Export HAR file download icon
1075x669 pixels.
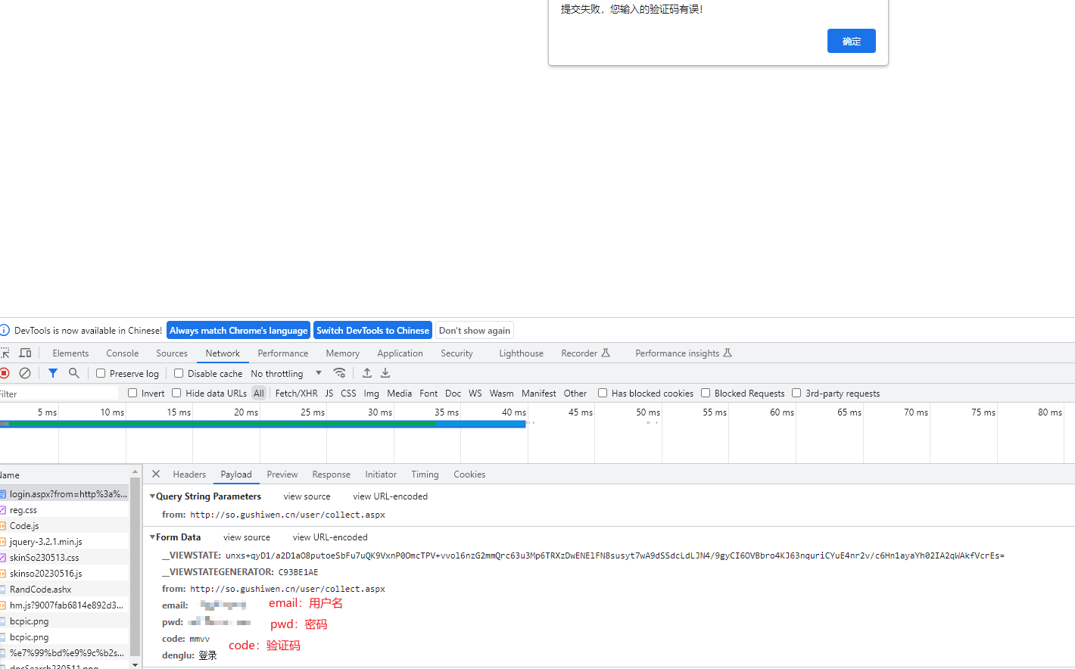pos(385,373)
